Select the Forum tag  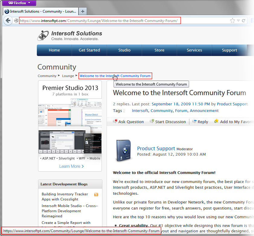point(181,110)
